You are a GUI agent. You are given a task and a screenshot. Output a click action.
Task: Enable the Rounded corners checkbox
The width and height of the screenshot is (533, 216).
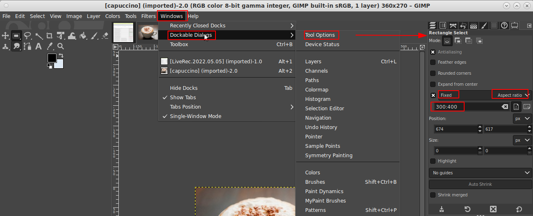(x=433, y=73)
